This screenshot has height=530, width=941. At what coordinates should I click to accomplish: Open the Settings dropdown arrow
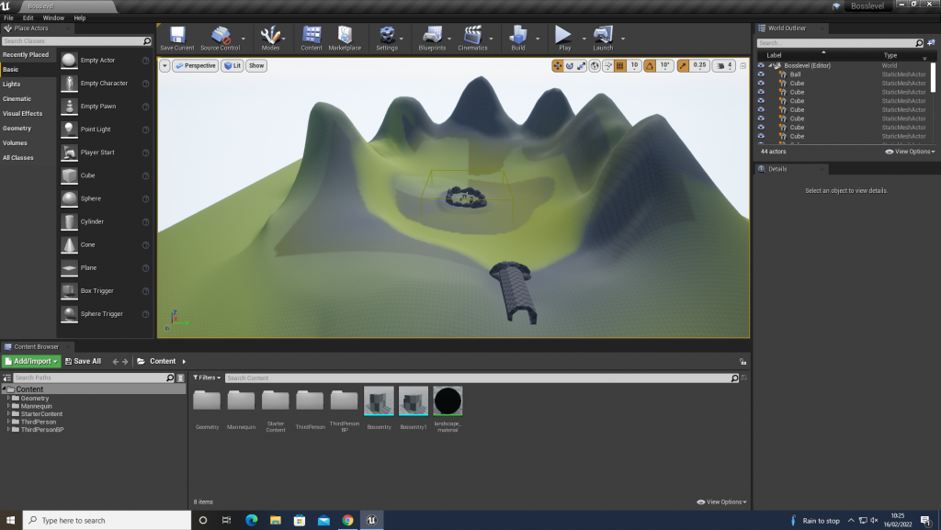point(401,39)
